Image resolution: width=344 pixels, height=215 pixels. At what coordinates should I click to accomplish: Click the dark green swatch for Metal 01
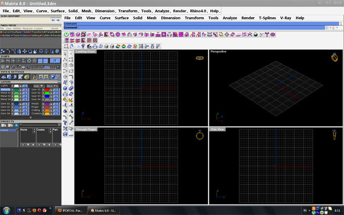pos(16,90)
